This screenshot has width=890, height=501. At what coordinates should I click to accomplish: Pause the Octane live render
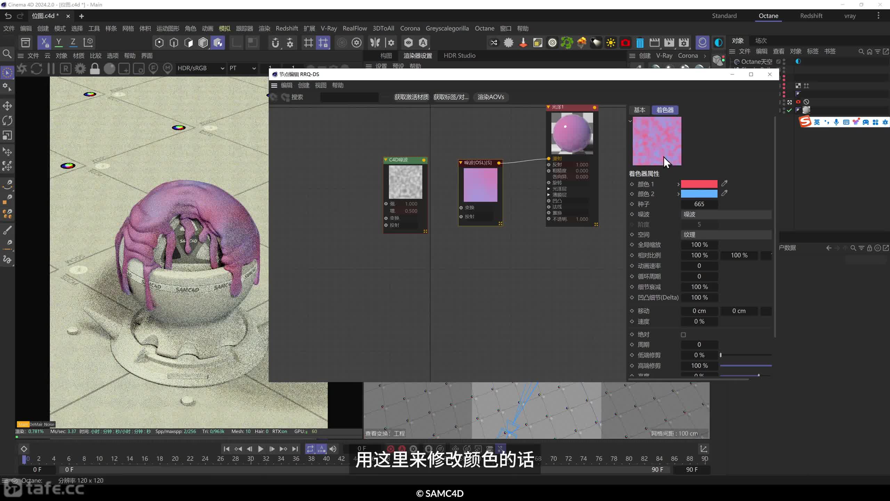[51, 69]
